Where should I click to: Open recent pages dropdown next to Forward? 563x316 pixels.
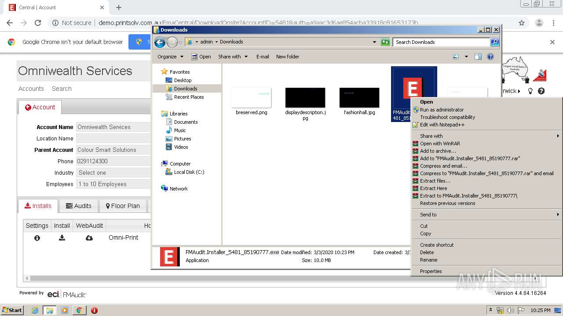[x=180, y=43]
